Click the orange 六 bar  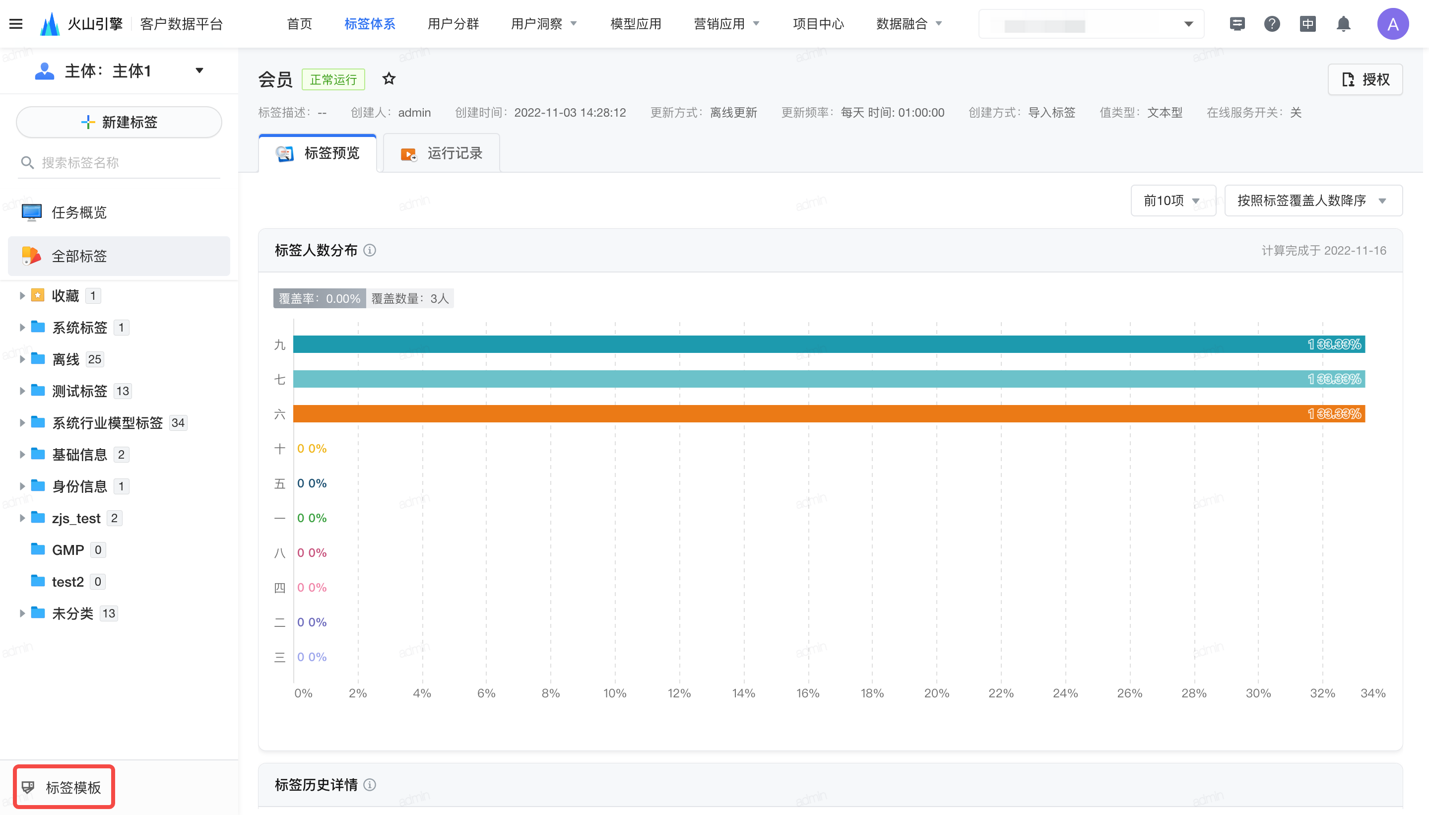point(829,413)
